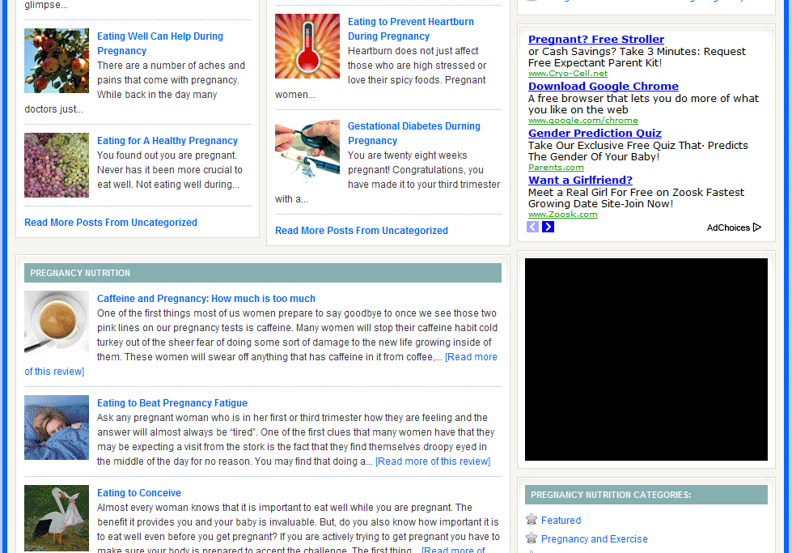The height and width of the screenshot is (553, 792).
Task: Click the previous ad arrow icon
Action: click(x=532, y=227)
